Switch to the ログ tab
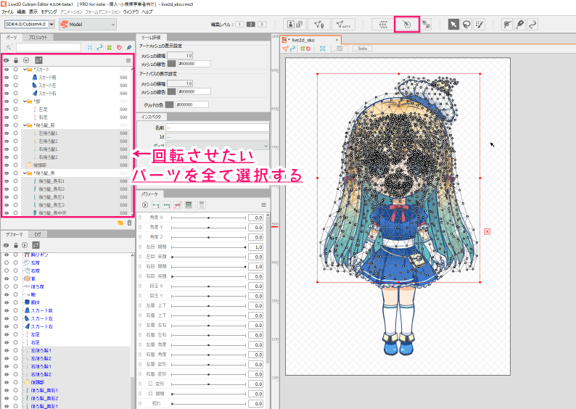Viewport: 576px width, 409px height. click(38, 234)
